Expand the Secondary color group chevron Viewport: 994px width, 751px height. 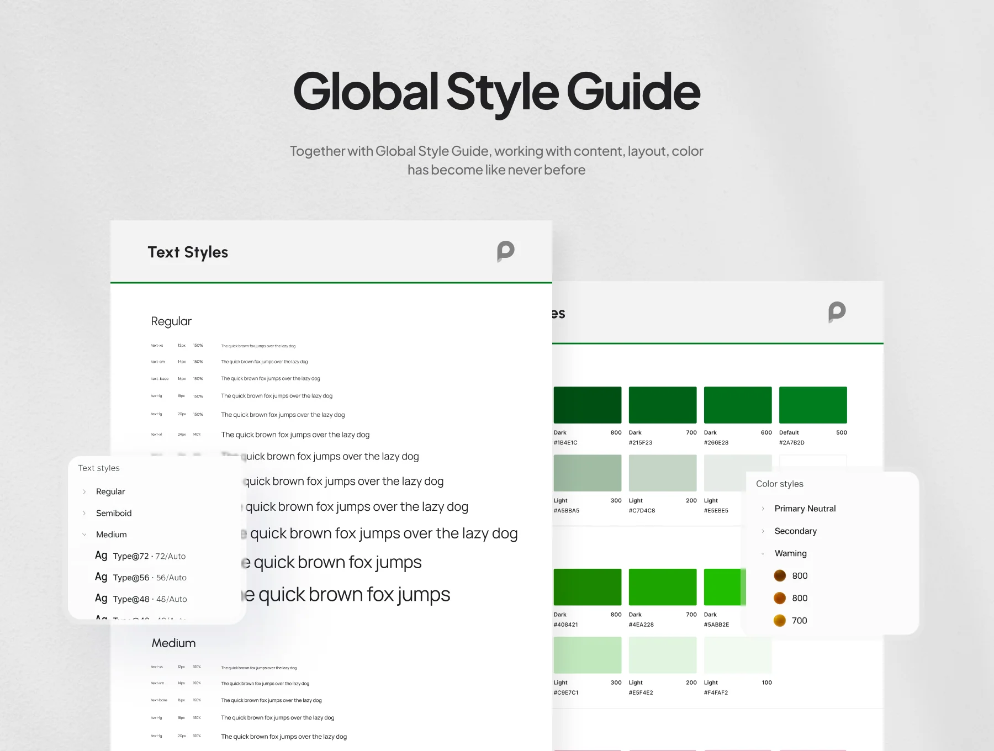point(763,531)
